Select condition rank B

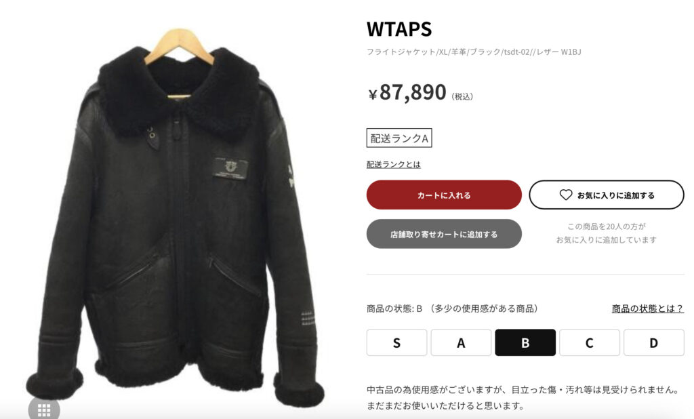[525, 342]
